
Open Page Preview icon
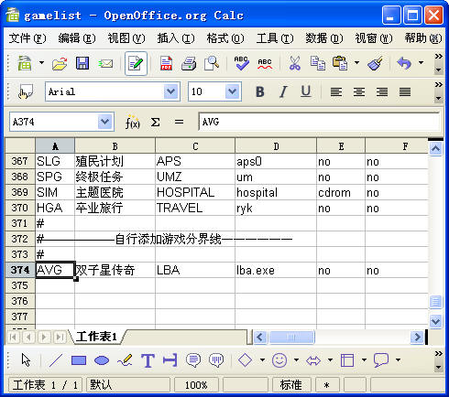tap(212, 63)
